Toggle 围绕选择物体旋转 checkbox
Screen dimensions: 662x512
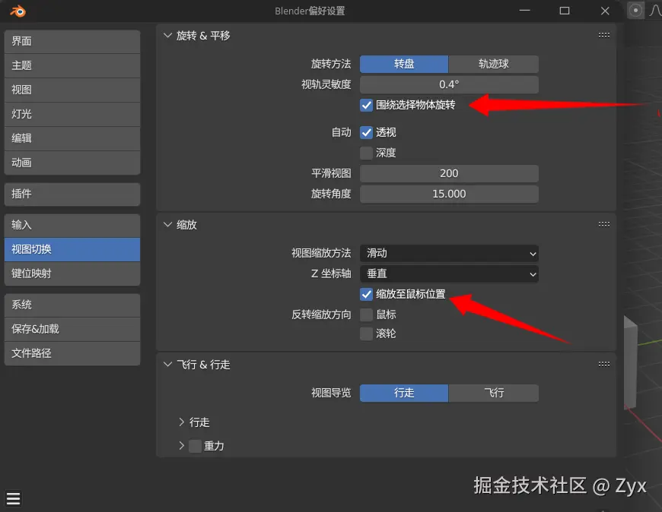tap(367, 105)
